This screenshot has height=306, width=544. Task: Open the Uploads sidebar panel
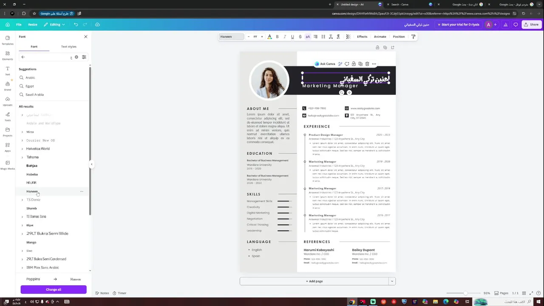(8, 101)
